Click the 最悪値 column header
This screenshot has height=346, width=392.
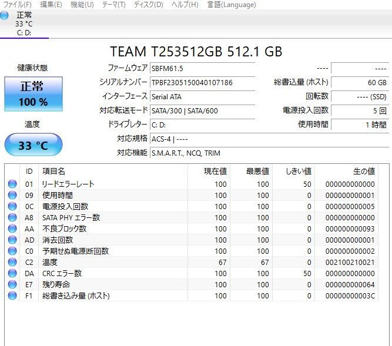pyautogui.click(x=252, y=172)
